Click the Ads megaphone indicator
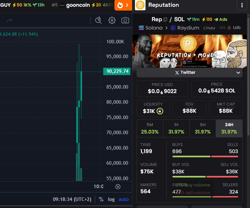 pos(221,20)
